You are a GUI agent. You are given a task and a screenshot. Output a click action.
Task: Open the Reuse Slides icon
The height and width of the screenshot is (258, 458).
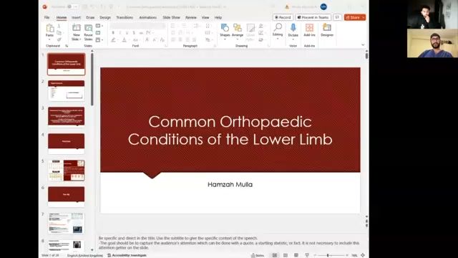click(88, 32)
